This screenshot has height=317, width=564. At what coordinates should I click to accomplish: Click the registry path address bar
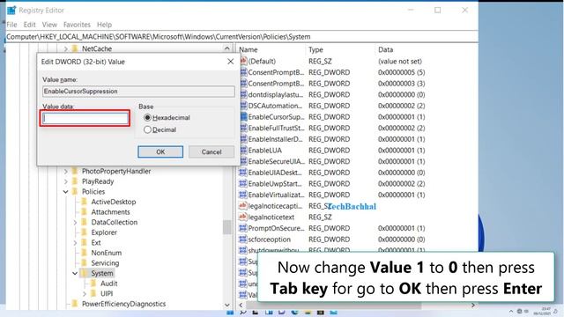(241, 37)
